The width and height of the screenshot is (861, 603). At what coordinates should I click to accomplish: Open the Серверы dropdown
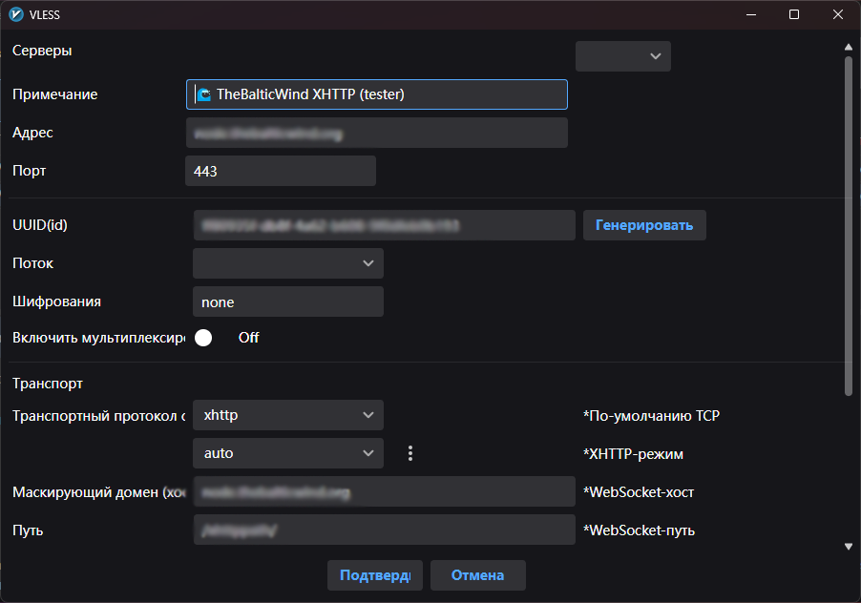pos(622,56)
